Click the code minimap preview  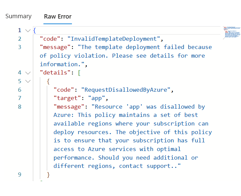[x=232, y=32]
